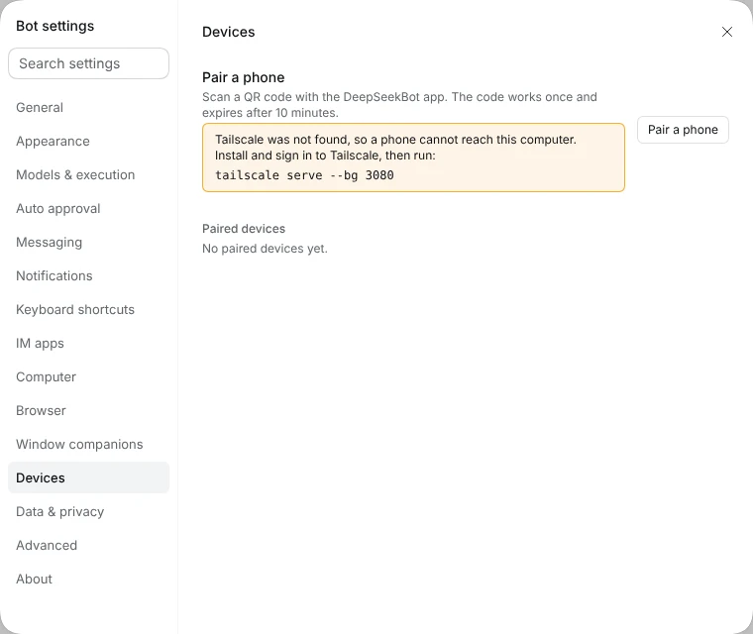753x634 pixels.
Task: Open Computer settings section
Action: point(88,376)
